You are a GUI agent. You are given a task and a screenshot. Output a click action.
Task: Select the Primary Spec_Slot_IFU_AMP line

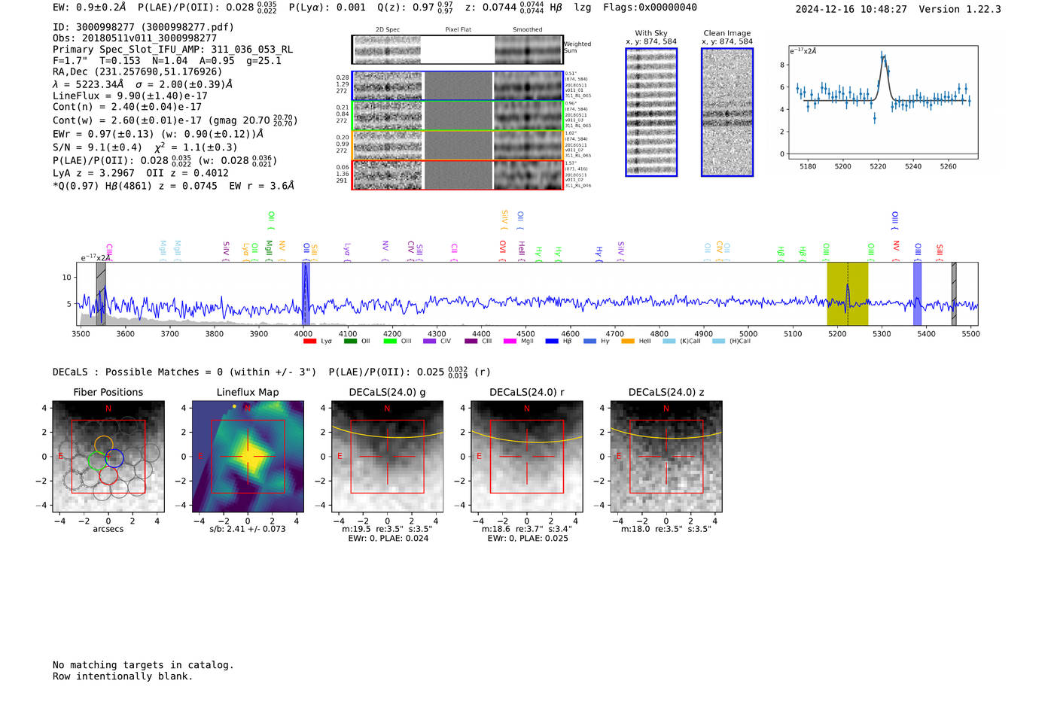(x=173, y=50)
